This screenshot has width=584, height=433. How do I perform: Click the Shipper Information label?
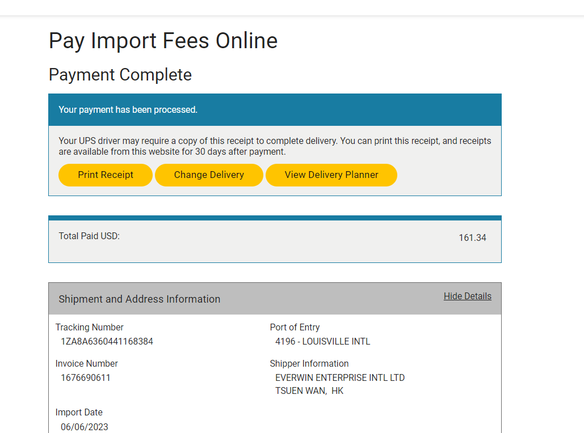click(309, 364)
